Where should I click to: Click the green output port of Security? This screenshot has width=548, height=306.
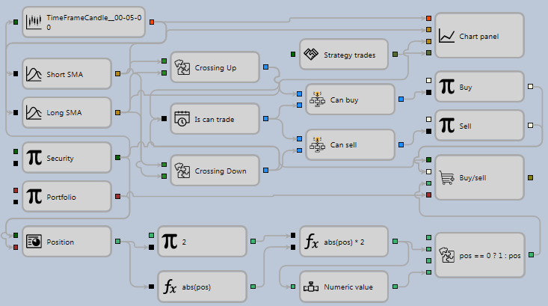click(x=118, y=158)
